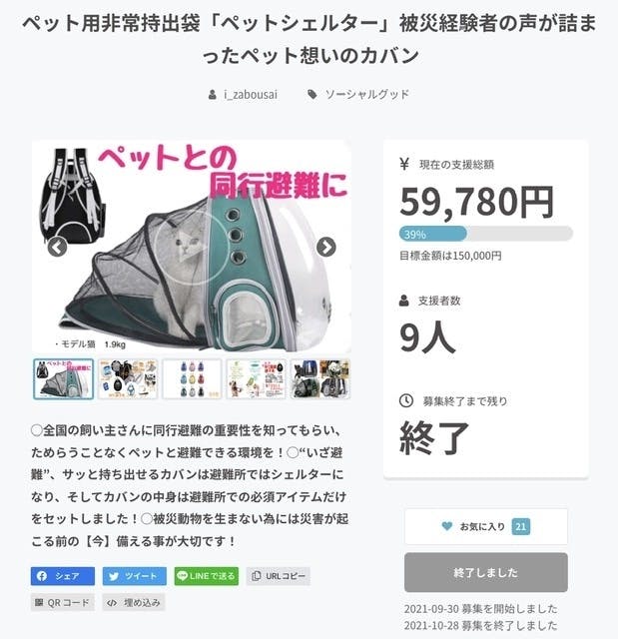Select third thumbnail with color variations

pos(192,379)
